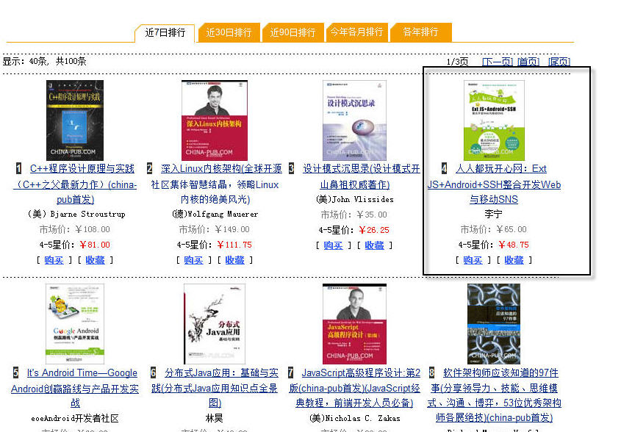
Task: Add 人人都玩开心网 to 收藏
Action: pyautogui.click(x=514, y=260)
